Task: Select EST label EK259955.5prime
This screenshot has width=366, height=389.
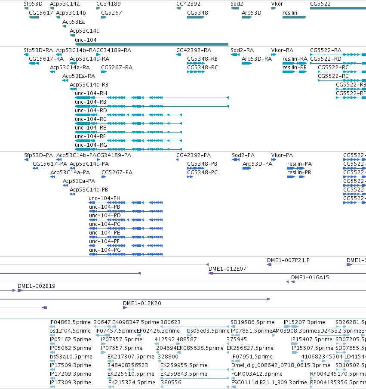Action: pyautogui.click(x=184, y=365)
